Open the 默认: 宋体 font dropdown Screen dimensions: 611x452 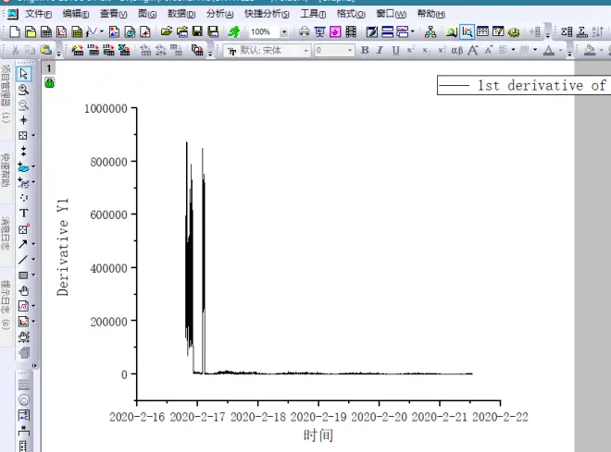click(306, 51)
